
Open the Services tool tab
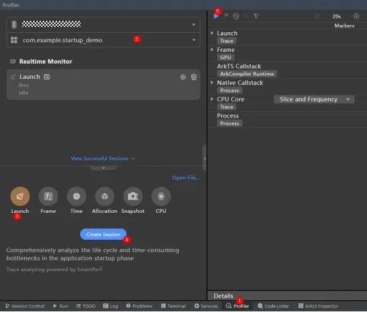tap(206, 306)
